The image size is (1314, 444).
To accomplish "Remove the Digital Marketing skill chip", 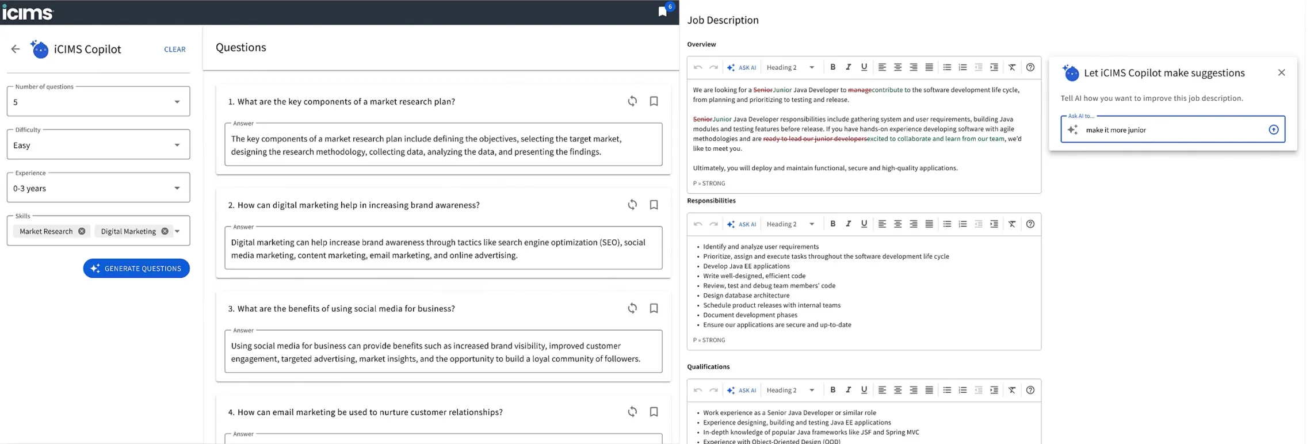I will (166, 232).
